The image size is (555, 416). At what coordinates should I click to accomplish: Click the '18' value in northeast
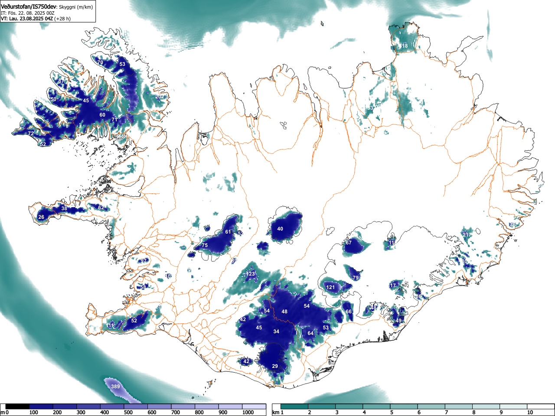[x=405, y=45]
